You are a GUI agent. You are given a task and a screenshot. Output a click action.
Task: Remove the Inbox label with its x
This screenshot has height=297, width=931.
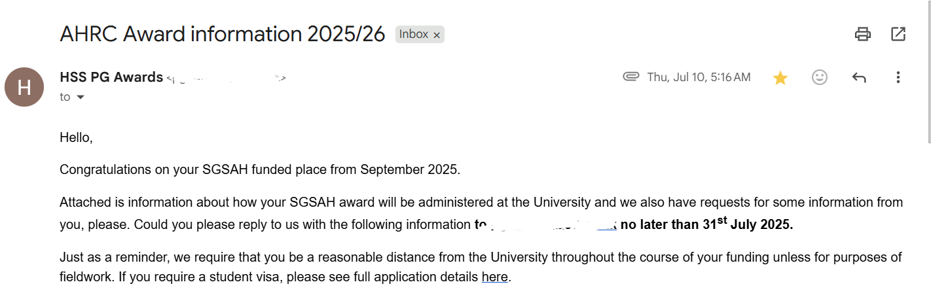[437, 35]
